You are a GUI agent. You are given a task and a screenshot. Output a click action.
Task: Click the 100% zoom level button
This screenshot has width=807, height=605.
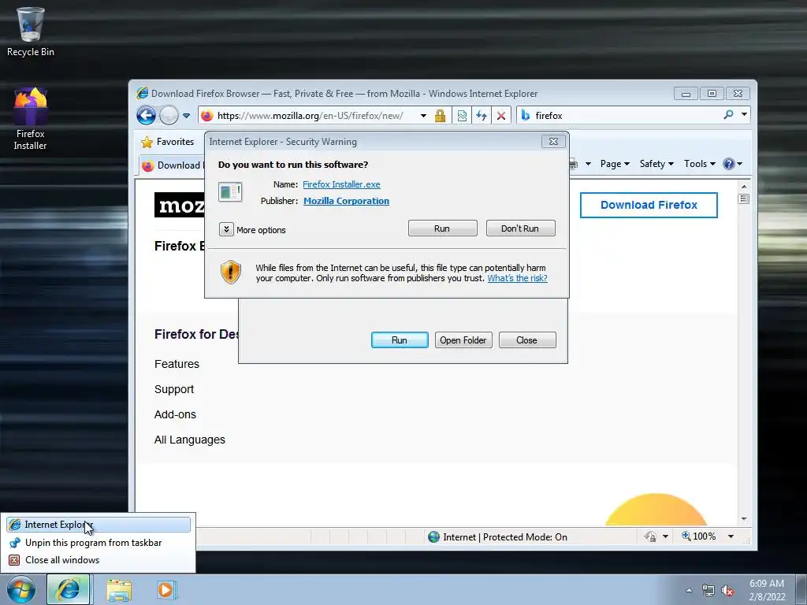pos(698,536)
